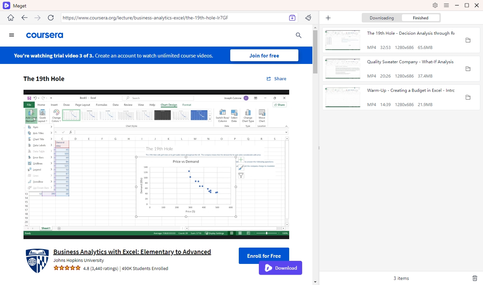Viewport: 483px width, 285px height.
Task: Click the purple Download button
Action: 280,268
